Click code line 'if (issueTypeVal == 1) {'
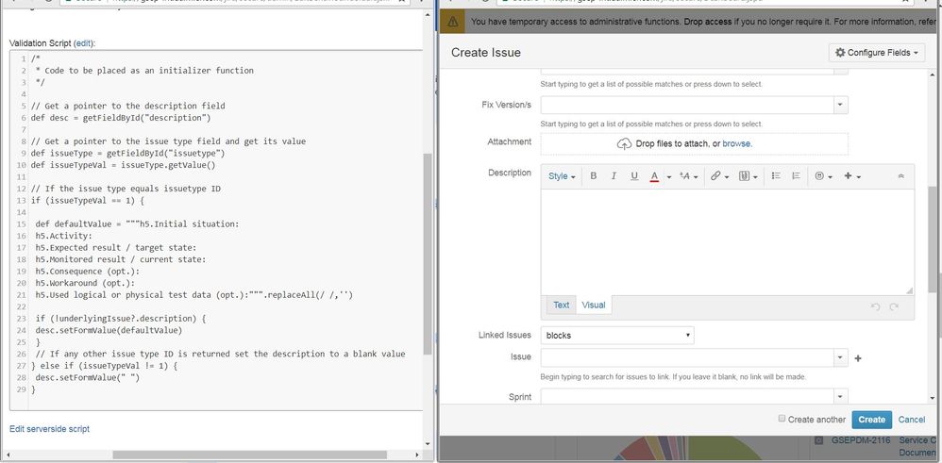The width and height of the screenshot is (942, 463). [88, 201]
